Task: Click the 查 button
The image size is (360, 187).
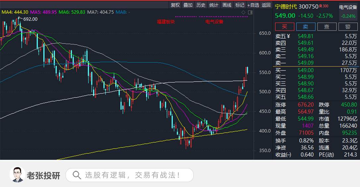Action: (x=327, y=26)
